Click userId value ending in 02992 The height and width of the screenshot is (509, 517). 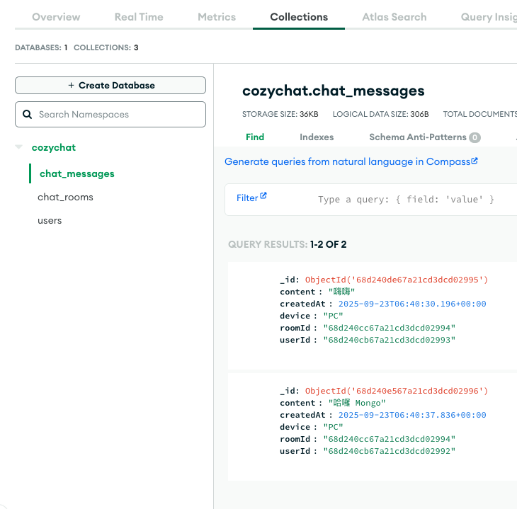pos(389,451)
